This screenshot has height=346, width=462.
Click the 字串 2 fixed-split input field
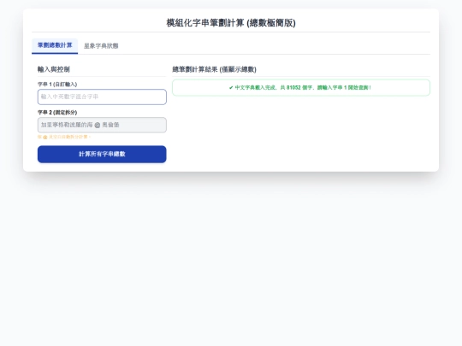pos(102,125)
